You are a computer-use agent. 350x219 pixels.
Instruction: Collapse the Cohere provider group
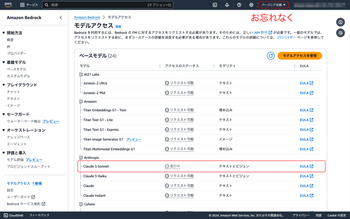[x=81, y=204]
